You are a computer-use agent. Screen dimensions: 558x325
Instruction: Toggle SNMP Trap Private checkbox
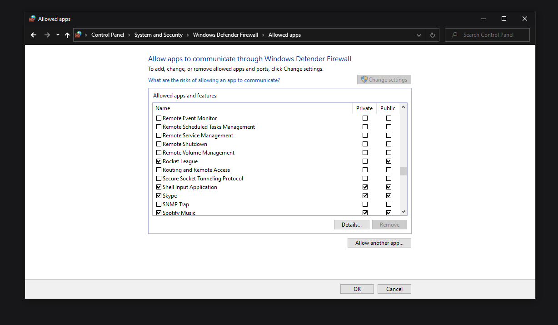[x=365, y=204]
